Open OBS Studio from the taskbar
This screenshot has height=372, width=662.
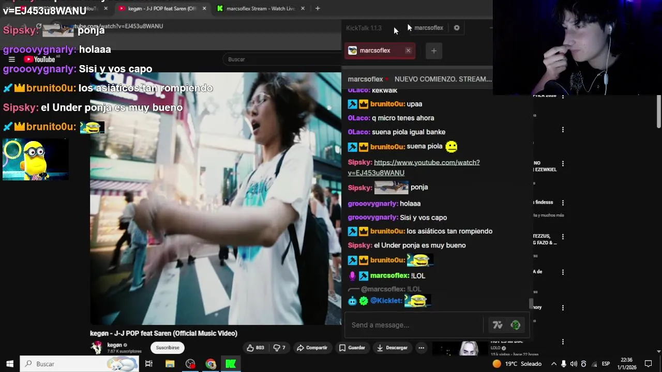[x=190, y=364]
